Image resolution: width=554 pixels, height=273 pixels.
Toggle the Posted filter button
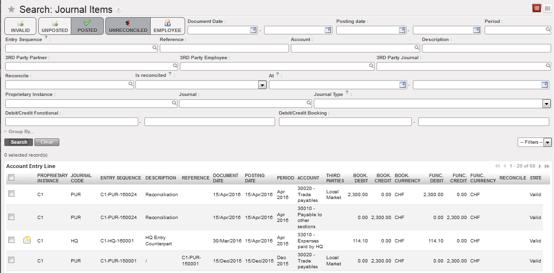tap(87, 26)
